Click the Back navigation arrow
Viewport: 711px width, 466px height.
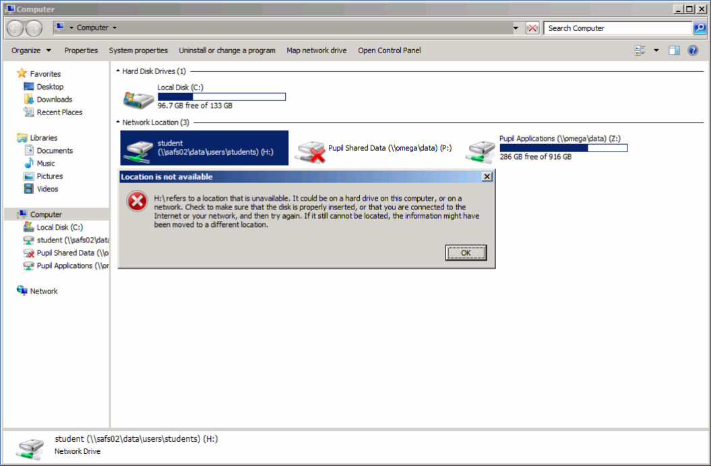pyautogui.click(x=16, y=28)
